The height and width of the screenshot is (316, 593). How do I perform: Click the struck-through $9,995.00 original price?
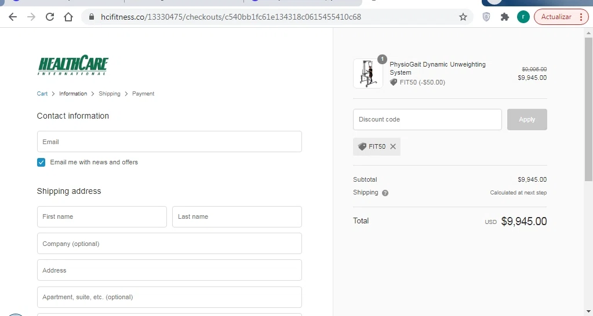[x=534, y=69]
